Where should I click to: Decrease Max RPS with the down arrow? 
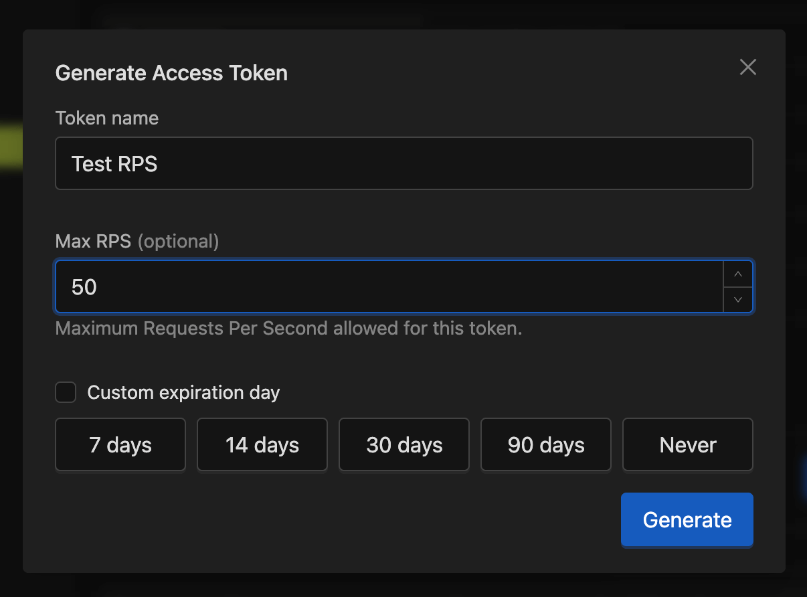click(x=738, y=300)
